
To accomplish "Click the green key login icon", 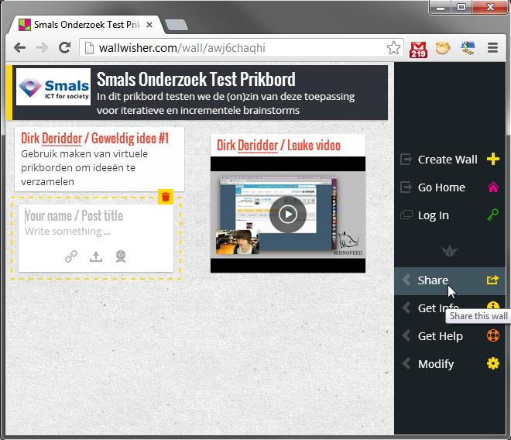I will pyautogui.click(x=492, y=215).
